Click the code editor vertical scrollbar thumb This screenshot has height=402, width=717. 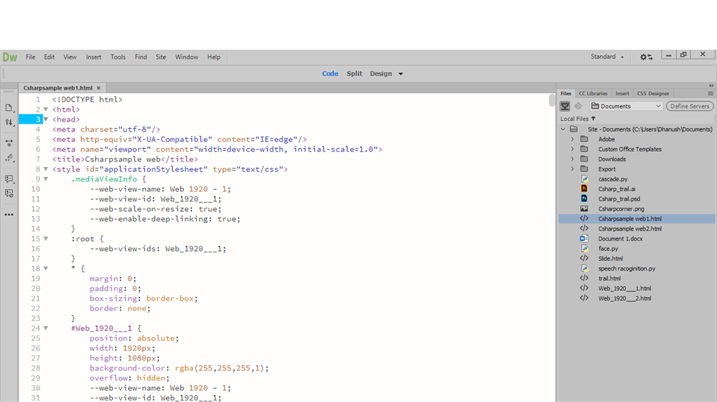coord(552,101)
